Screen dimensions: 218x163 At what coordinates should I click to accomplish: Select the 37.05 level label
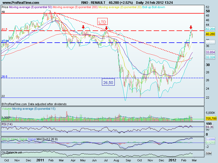tap(5, 41)
